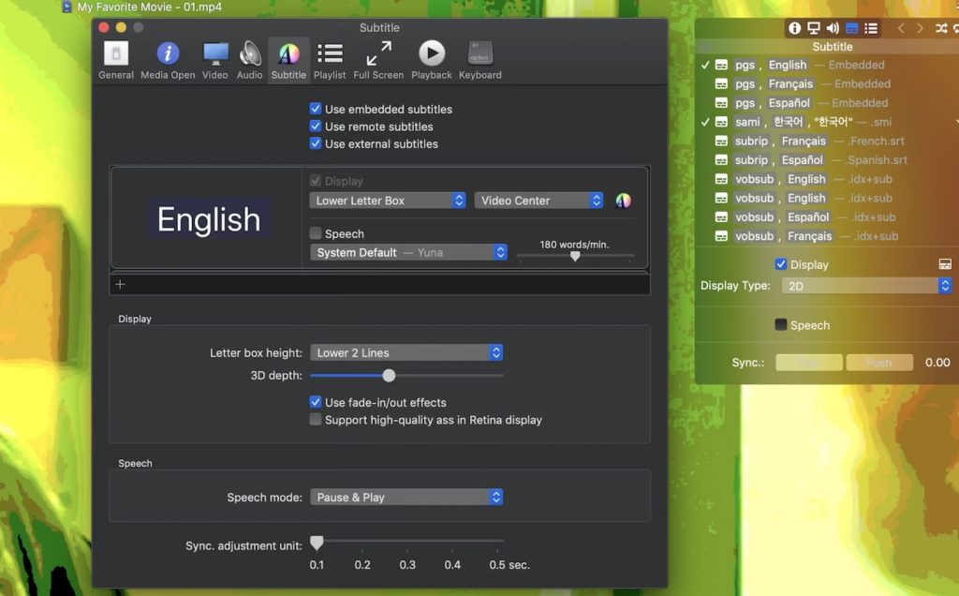Click the plus button to add subtitle language
This screenshot has height=596, width=959.
tap(120, 285)
